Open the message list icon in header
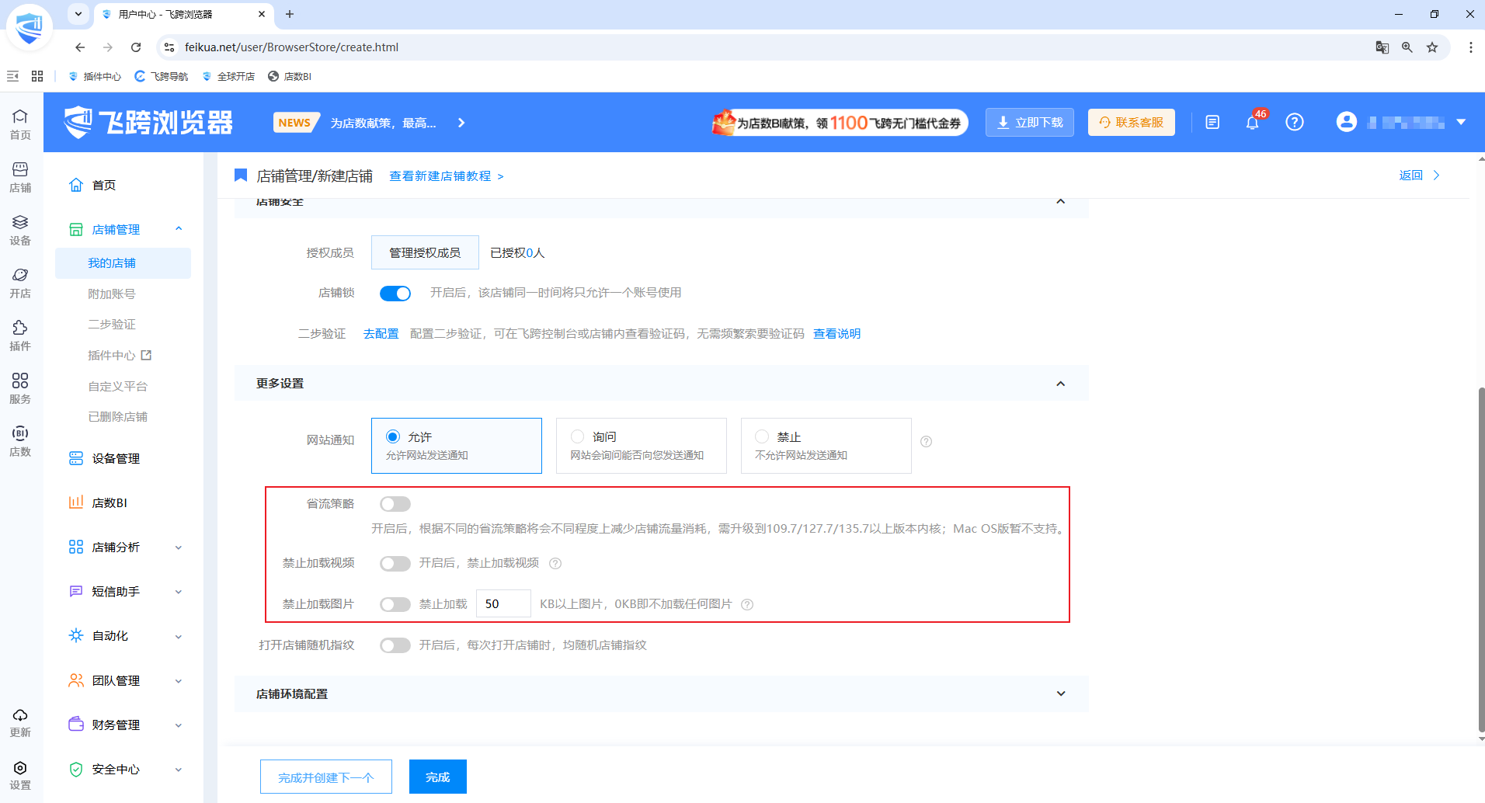 point(1212,122)
